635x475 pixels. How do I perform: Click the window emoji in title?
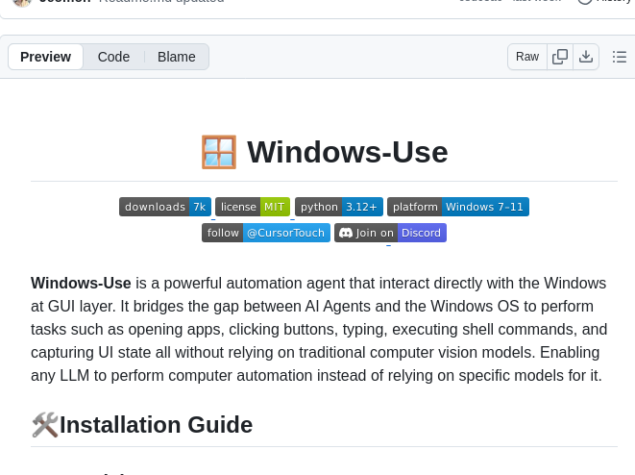pos(219,152)
